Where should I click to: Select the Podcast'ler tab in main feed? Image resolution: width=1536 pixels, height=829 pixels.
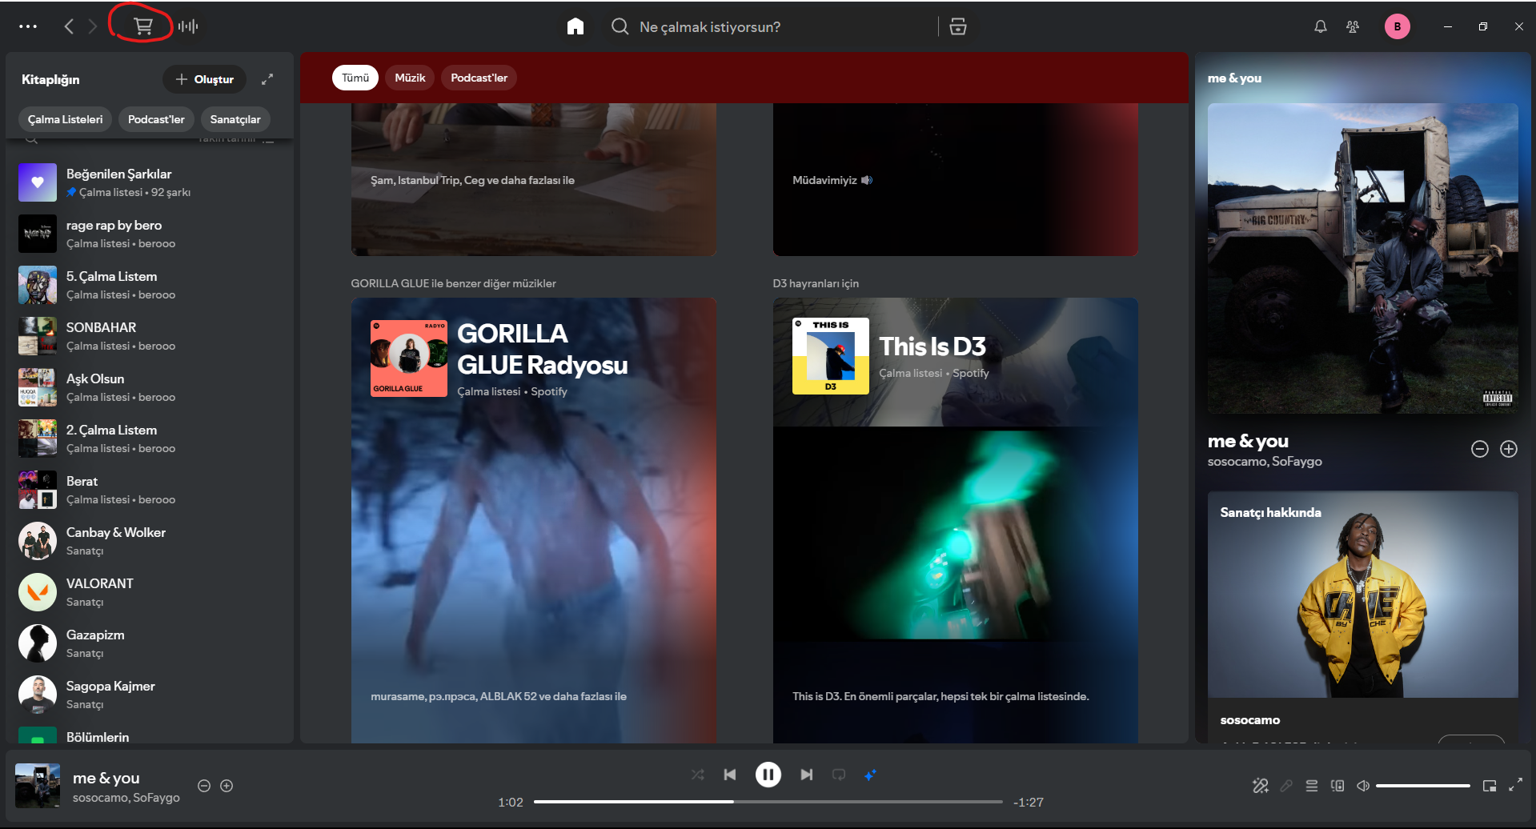coord(479,78)
